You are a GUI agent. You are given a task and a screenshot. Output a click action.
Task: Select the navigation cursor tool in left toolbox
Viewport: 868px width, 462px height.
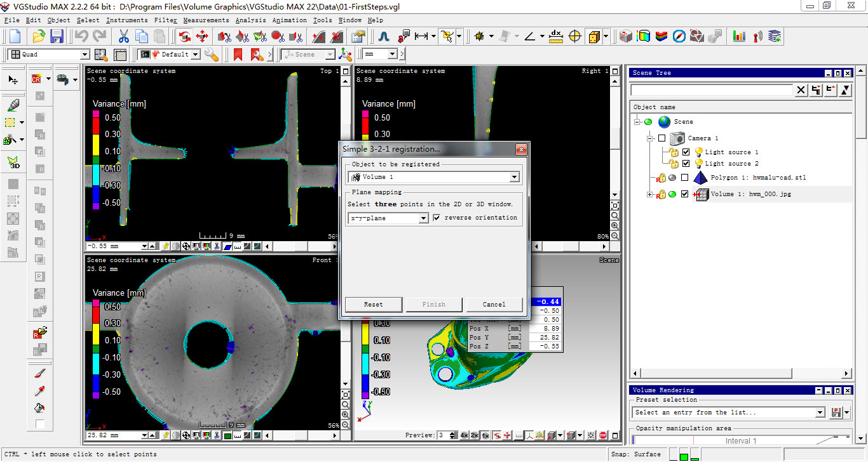pyautogui.click(x=13, y=80)
